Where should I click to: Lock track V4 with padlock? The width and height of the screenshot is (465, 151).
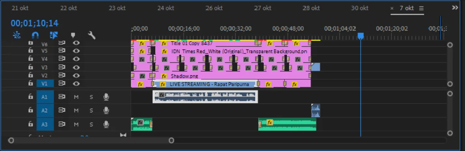[31, 59]
